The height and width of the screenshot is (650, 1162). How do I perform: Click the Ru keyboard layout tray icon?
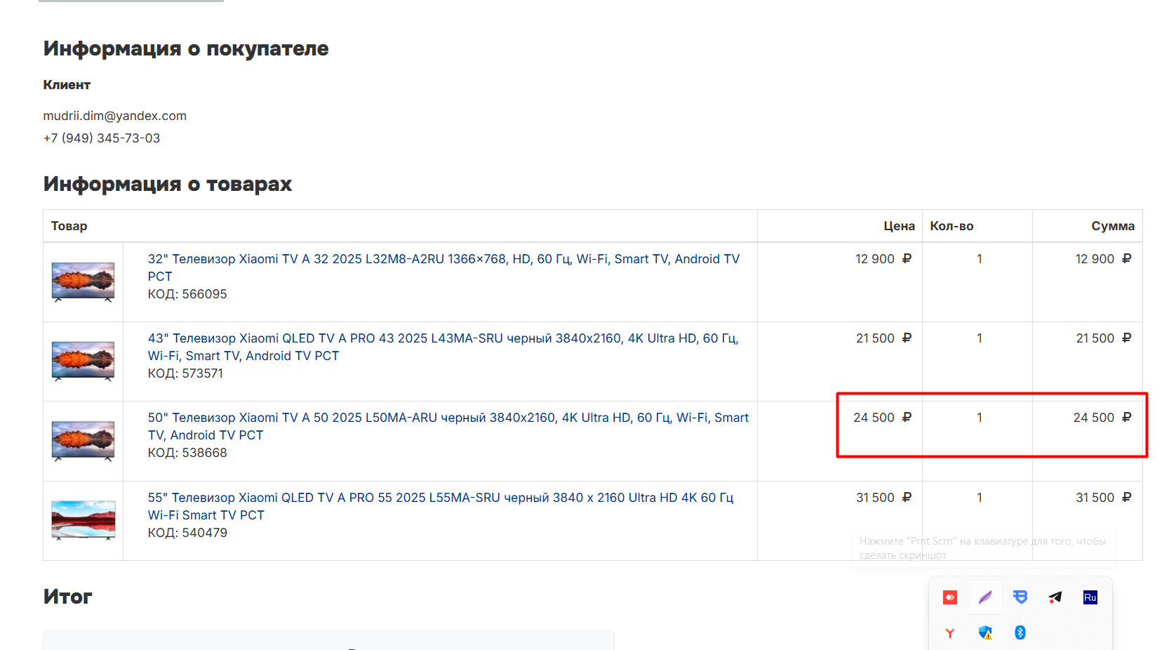click(x=1090, y=597)
